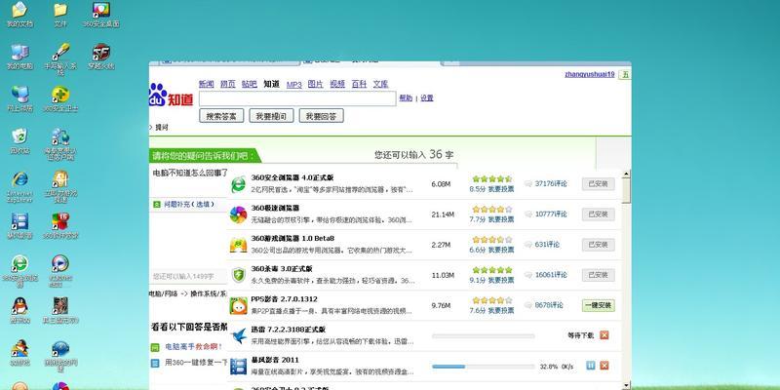Screen dimensions: 780x390
Task: Click 已安装 button for 360杀毒 3.0
Action: click(x=599, y=275)
